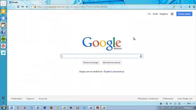Open Privacidad y condiciones footer link

coord(148,99)
